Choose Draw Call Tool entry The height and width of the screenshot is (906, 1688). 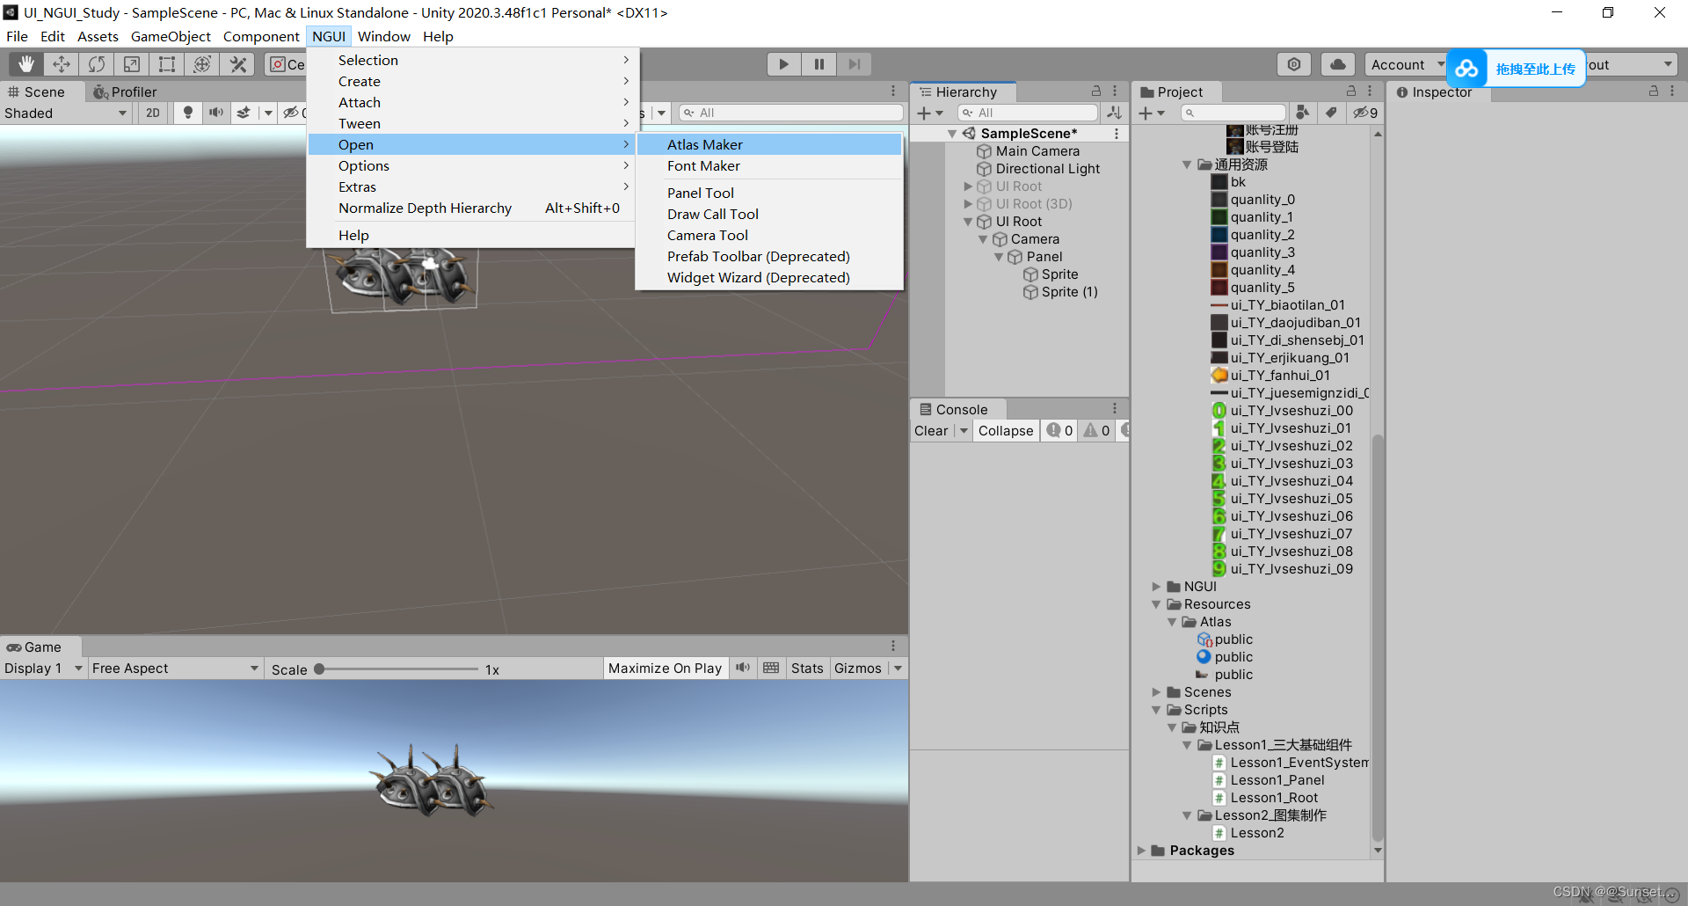[768, 214]
